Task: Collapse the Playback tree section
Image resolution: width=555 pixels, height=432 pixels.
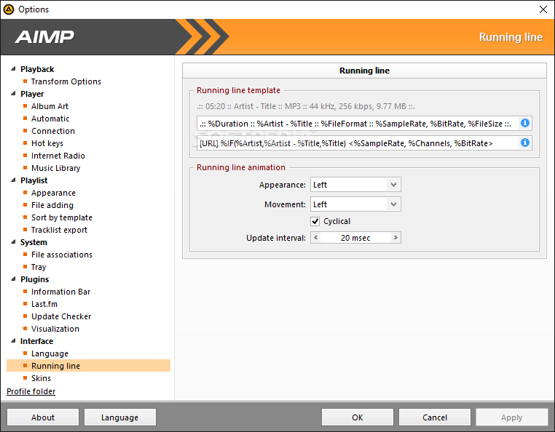Action: [13, 69]
